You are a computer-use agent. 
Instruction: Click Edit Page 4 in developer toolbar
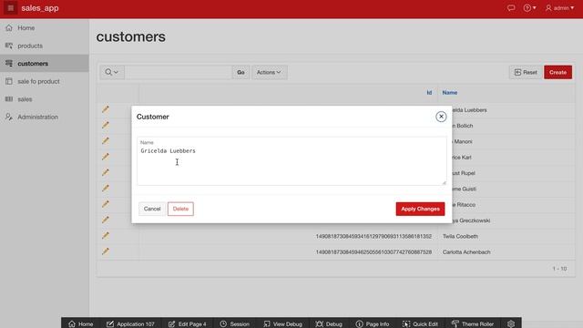pyautogui.click(x=188, y=324)
